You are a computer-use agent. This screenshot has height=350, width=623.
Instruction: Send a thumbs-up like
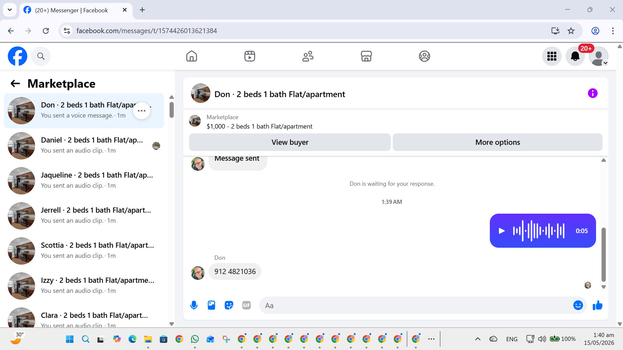click(x=598, y=305)
